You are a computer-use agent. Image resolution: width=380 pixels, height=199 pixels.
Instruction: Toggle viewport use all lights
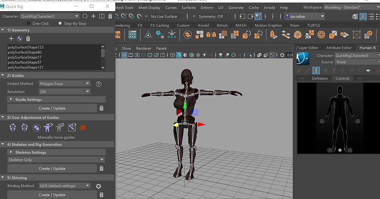[205, 55]
